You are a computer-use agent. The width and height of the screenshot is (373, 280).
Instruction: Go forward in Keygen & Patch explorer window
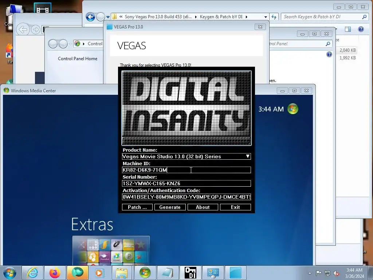(x=101, y=17)
